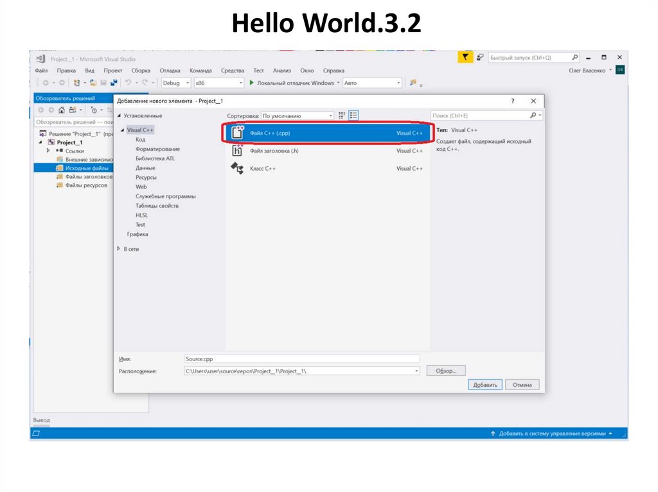Click the yellow notifications filter flag icon

465,57
